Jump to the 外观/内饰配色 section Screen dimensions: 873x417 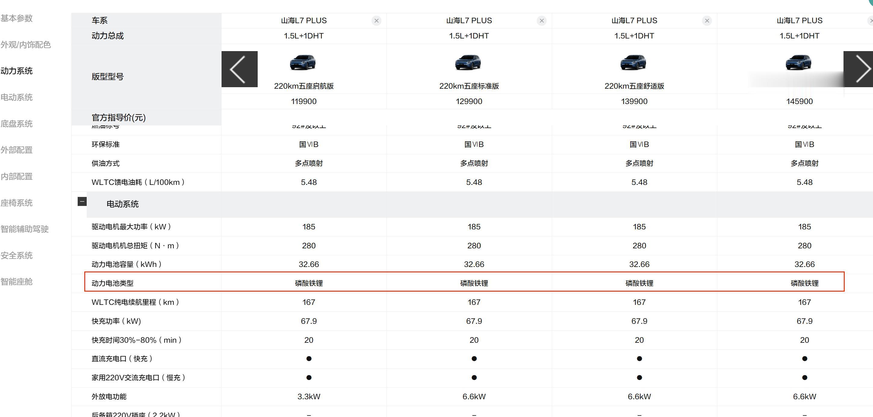pyautogui.click(x=25, y=45)
